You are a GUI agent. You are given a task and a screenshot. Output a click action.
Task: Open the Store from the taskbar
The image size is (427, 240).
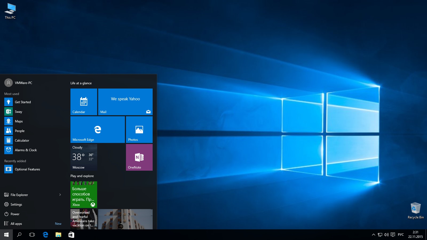click(71, 235)
